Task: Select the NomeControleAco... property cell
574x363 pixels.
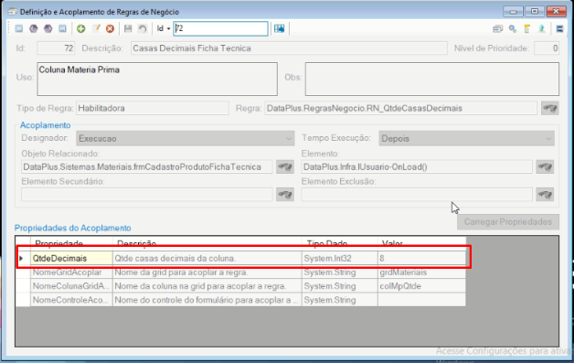Action: point(71,300)
